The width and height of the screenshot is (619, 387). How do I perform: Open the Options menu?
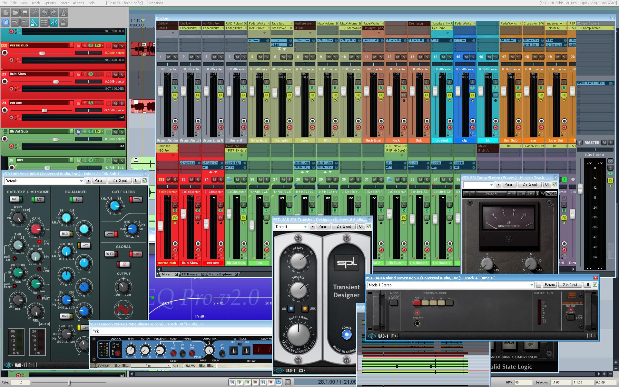49,3
